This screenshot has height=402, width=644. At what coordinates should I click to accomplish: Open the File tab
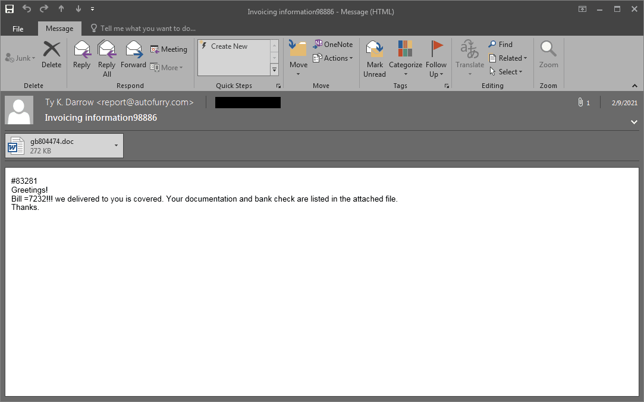pos(18,29)
